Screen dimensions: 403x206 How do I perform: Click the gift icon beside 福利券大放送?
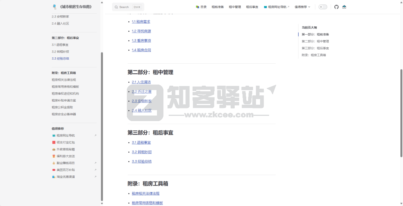click(54, 156)
